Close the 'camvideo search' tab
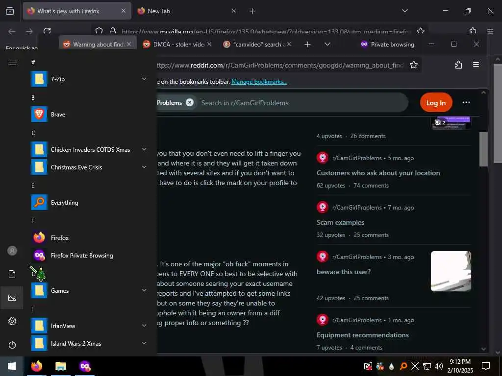The image size is (502, 376). [x=289, y=44]
